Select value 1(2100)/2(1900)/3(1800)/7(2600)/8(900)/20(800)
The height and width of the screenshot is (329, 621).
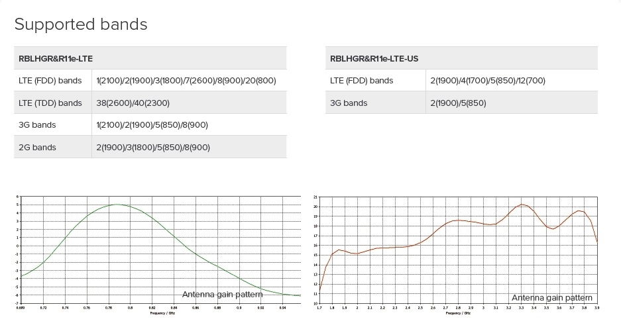pyautogui.click(x=186, y=81)
